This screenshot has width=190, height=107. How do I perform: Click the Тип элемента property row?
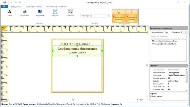[x=168, y=70]
